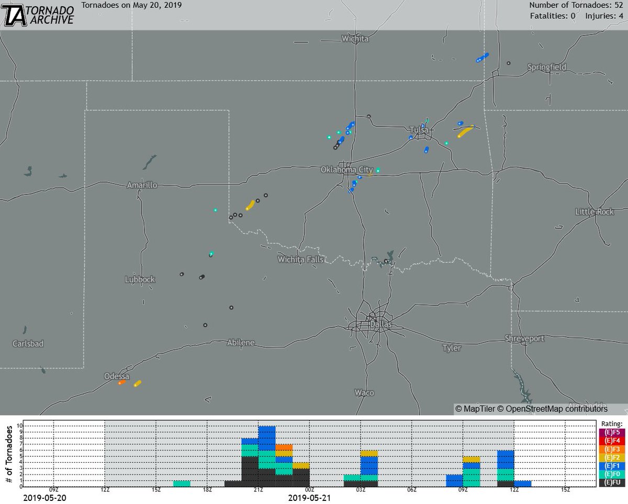Click the histogram bar at 03Z
The image size is (628, 504).
pos(369,468)
